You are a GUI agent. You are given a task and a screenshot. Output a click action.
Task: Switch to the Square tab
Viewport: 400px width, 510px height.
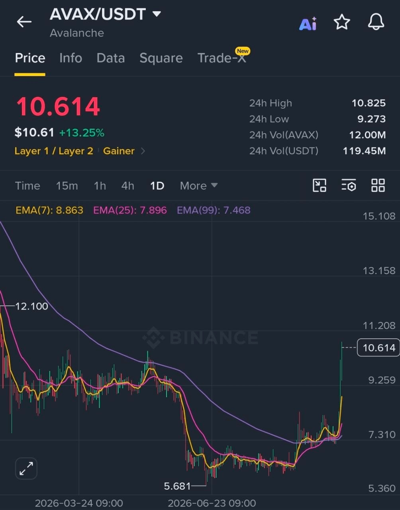[161, 58]
